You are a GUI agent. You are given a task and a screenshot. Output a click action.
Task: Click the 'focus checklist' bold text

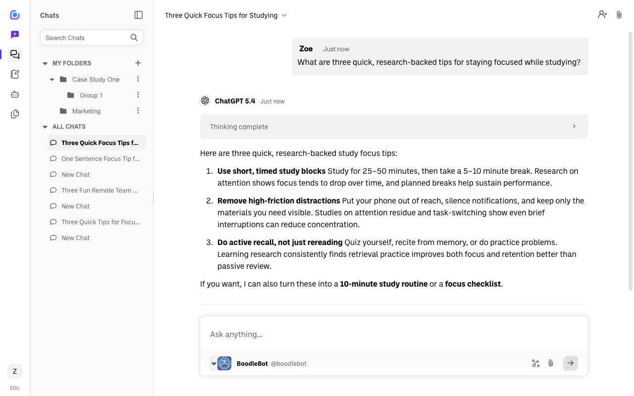click(473, 284)
